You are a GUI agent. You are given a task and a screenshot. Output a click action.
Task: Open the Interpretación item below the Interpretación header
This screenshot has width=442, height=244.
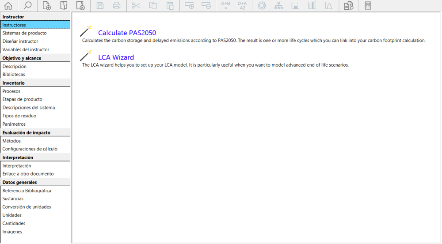[35, 166]
